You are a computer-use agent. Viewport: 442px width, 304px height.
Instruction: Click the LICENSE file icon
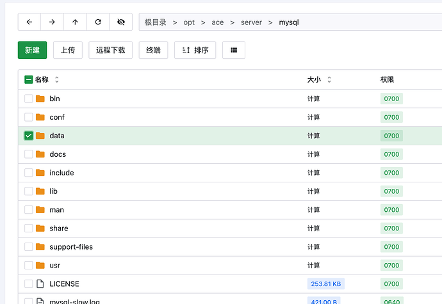point(40,284)
